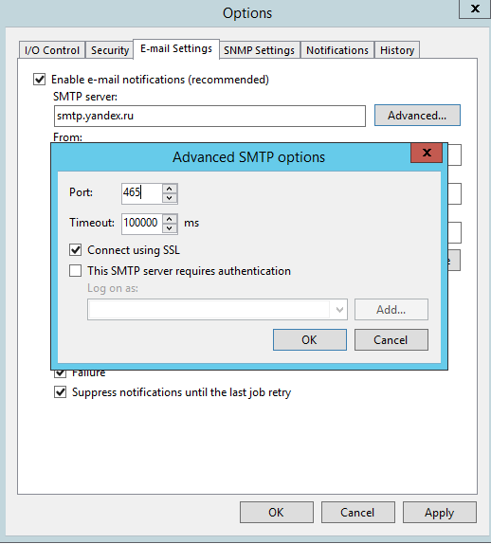Image resolution: width=491 pixels, height=544 pixels.
Task: Switch to SNMP Settings tab
Action: pos(259,50)
